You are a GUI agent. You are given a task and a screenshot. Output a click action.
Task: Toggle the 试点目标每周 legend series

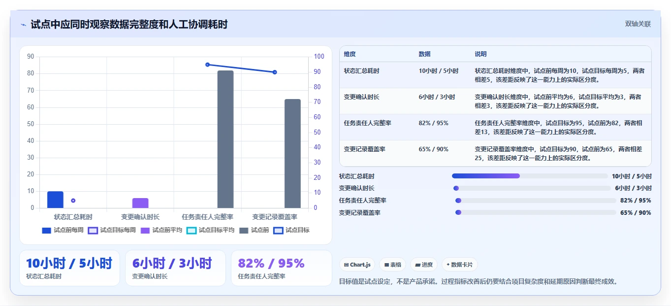112,230
